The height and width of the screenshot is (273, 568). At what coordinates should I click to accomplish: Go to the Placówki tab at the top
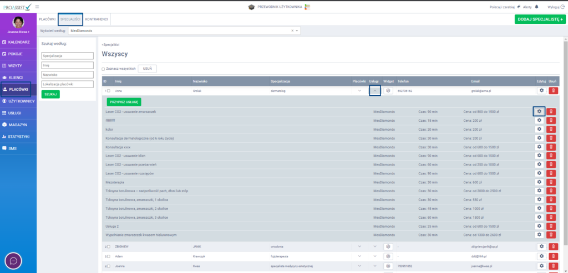point(47,19)
